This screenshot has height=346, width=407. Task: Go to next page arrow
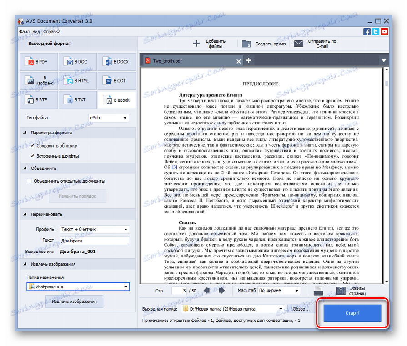221,291
